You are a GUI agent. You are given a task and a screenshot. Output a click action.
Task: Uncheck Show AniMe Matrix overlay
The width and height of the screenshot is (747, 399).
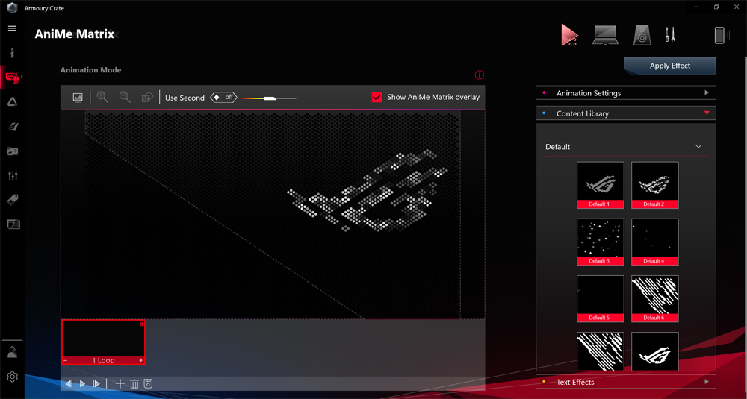pos(376,97)
